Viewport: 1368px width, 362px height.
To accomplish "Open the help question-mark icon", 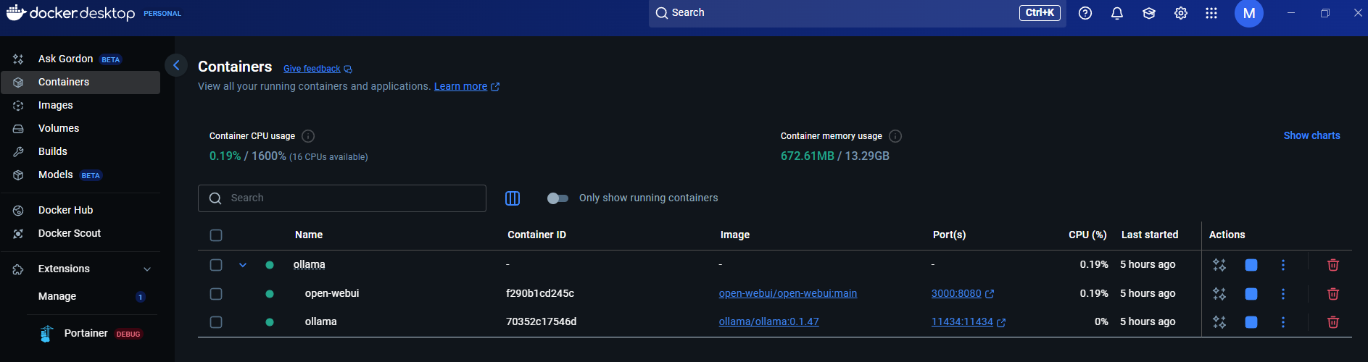I will (x=1085, y=13).
